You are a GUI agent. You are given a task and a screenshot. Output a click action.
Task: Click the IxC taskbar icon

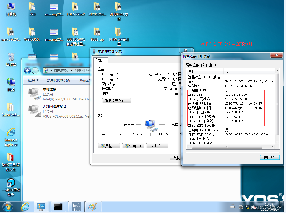(76, 206)
